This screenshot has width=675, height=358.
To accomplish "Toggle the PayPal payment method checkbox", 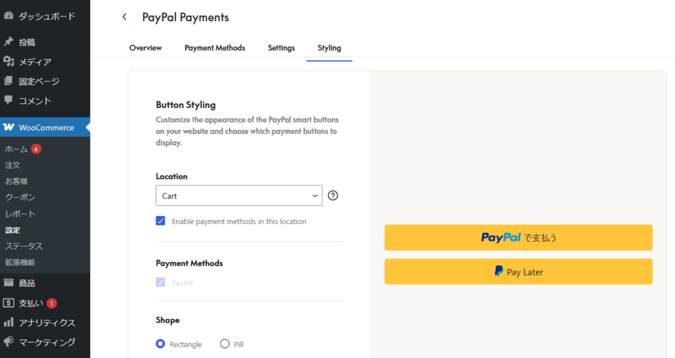I will point(161,283).
